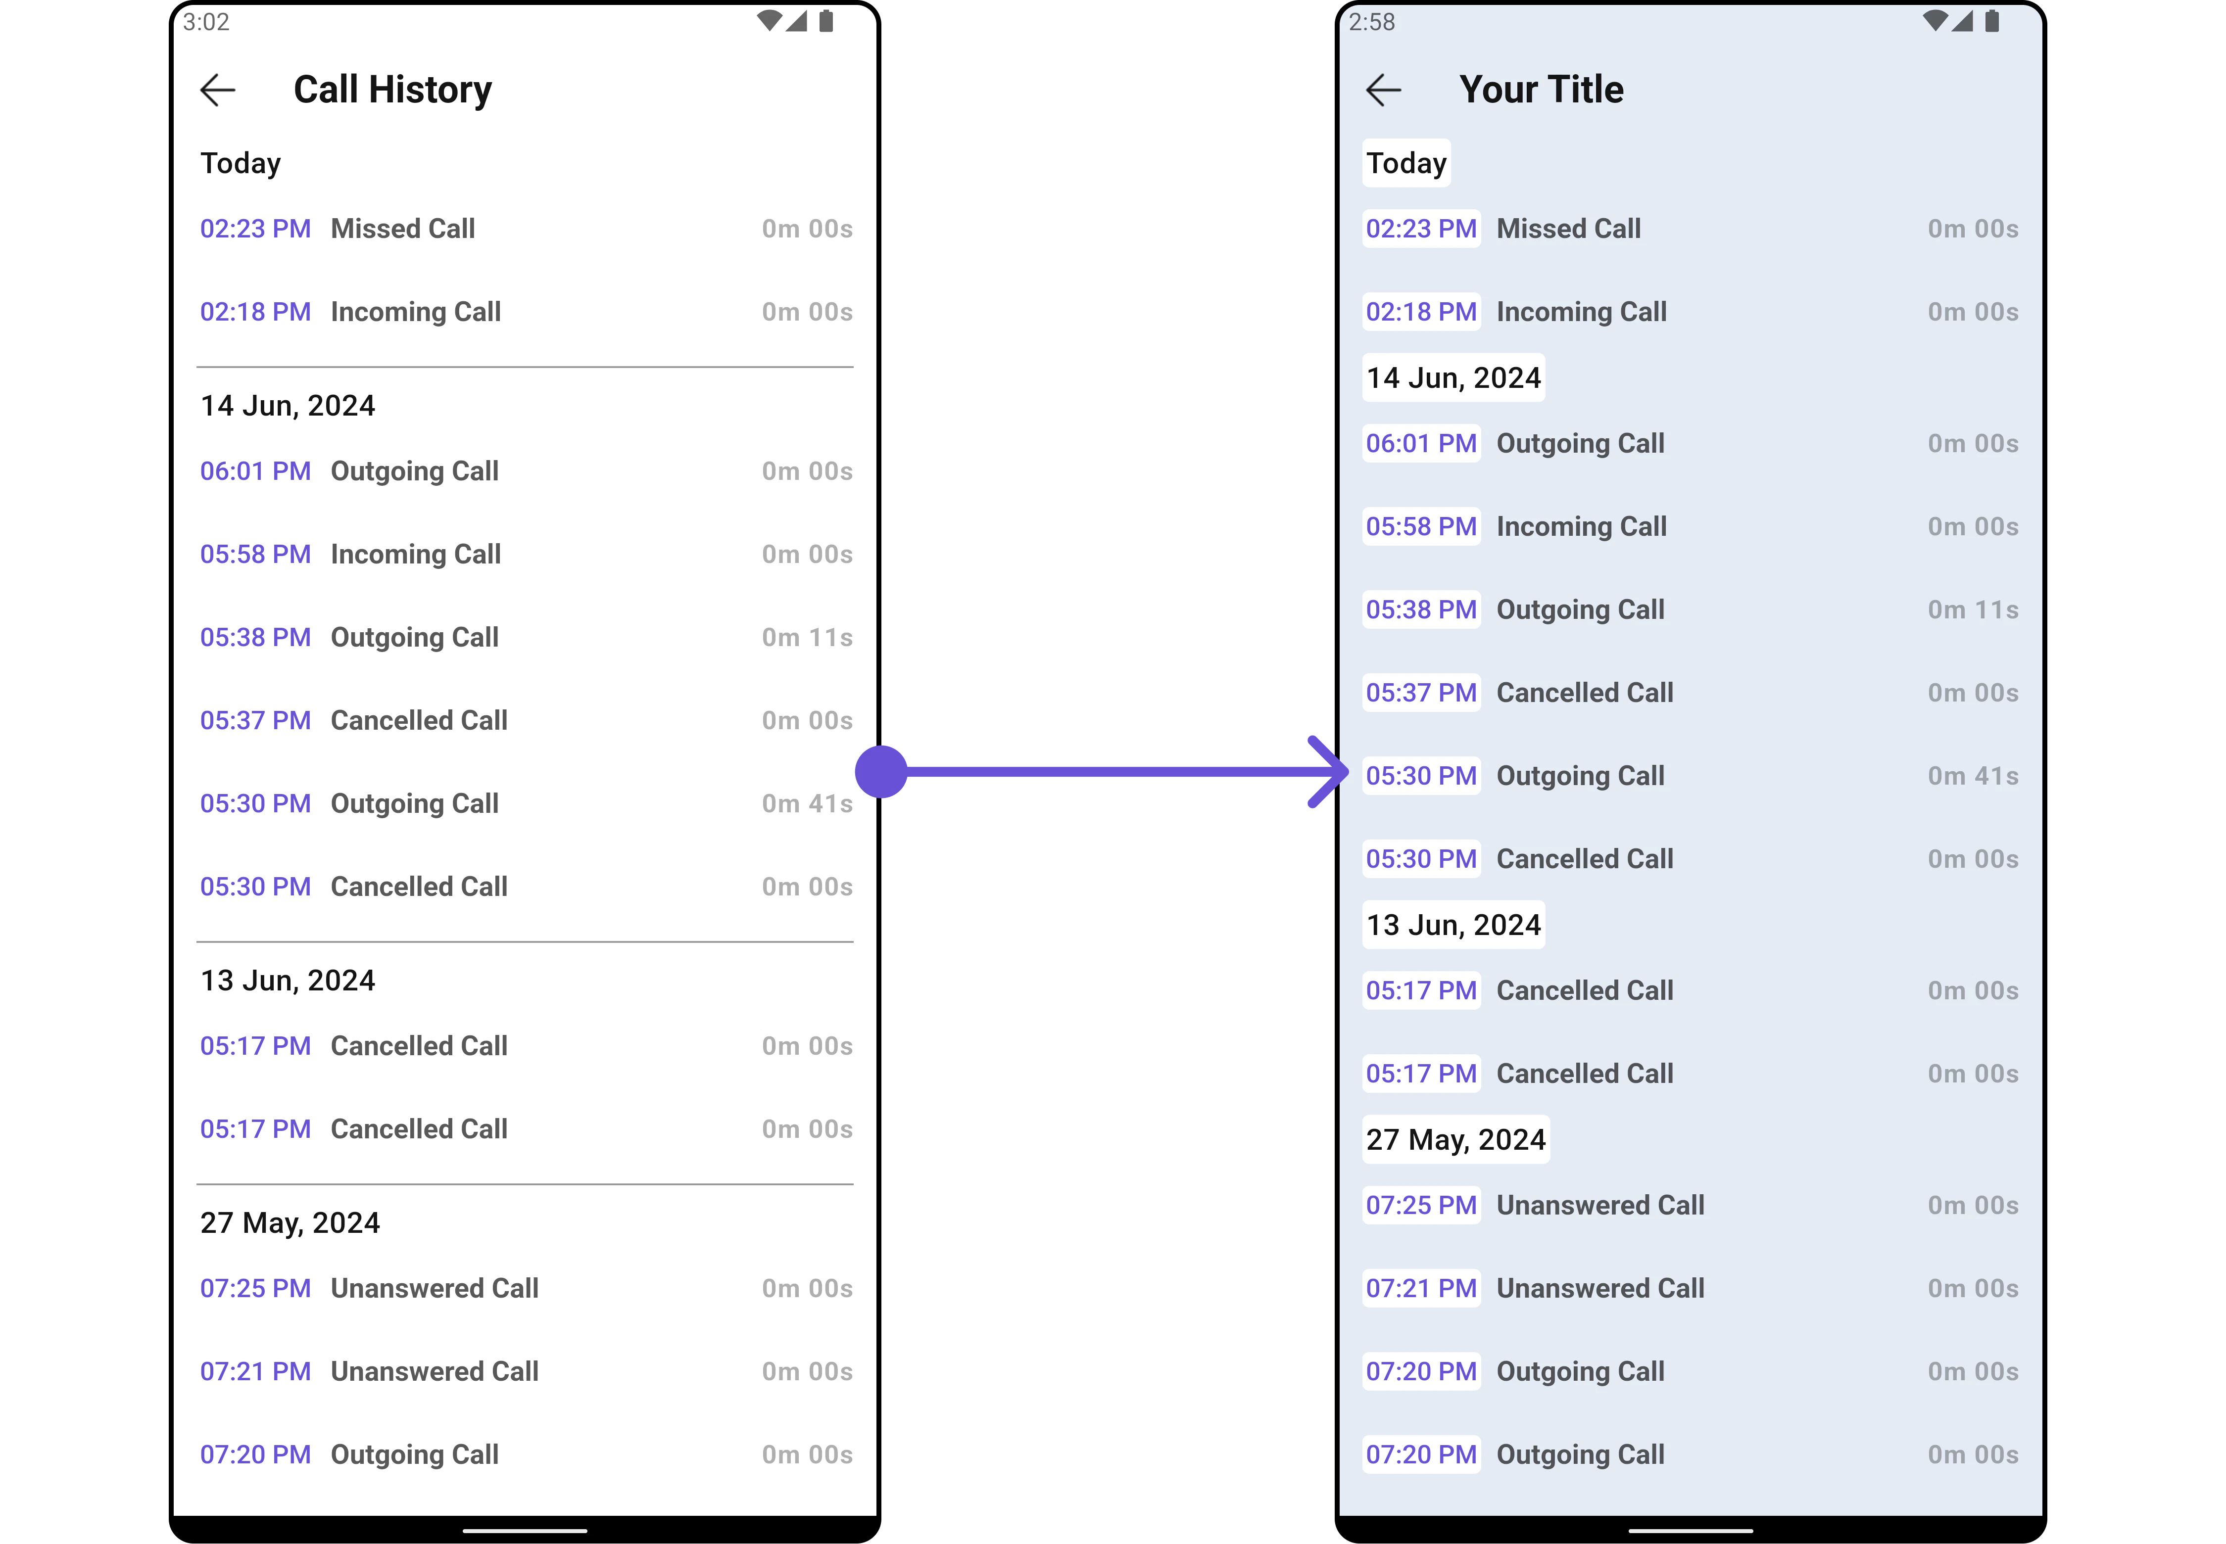
Task: Tap 14 Jun, 2024 badge on right screen
Action: (x=1452, y=378)
